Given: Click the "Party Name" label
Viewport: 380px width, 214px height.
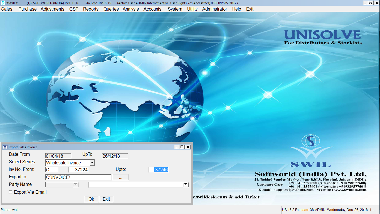Looking at the screenshot, I should point(20,184).
